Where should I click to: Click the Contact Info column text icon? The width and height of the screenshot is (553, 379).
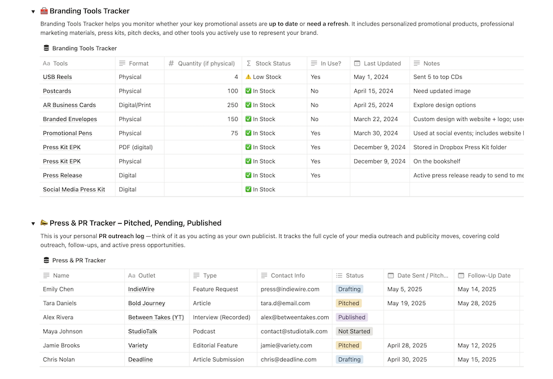point(263,275)
